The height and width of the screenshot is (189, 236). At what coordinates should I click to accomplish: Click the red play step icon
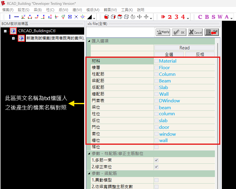point(163,17)
